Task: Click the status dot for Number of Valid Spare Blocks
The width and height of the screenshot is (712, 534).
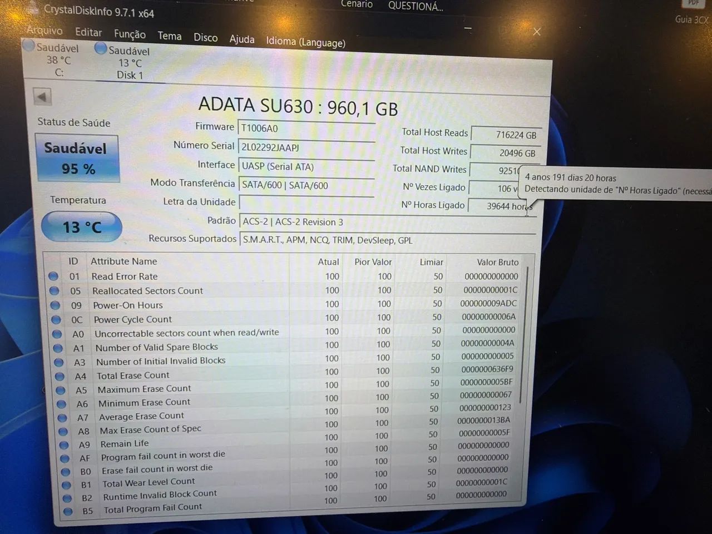Action: point(58,348)
